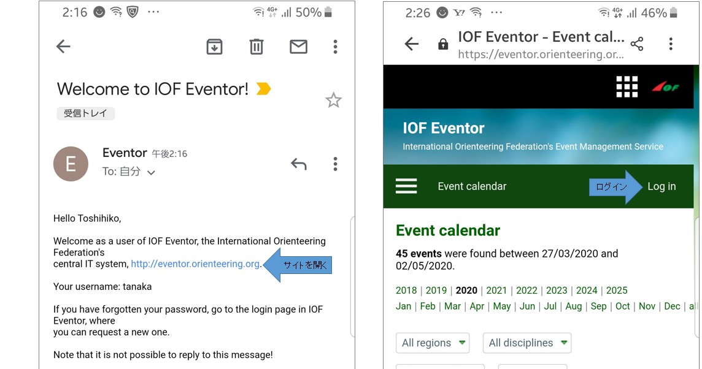Viewport: 702px width, 369px height.
Task: Mark the email unread with the envelope icon
Action: pos(298,46)
